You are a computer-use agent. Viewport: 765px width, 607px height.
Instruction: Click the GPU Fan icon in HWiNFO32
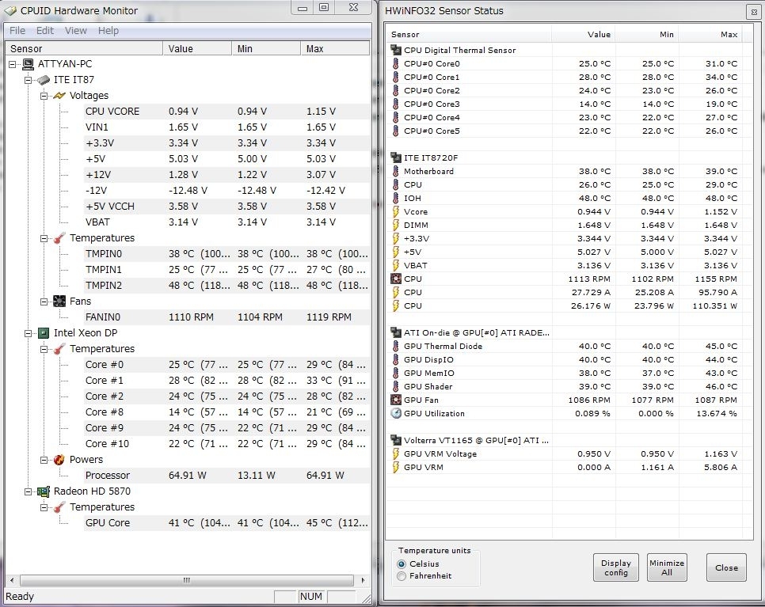coord(396,400)
